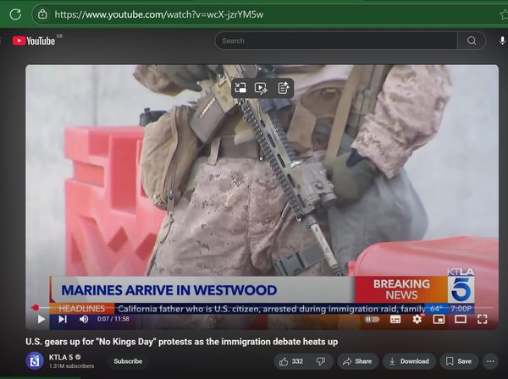Open the KTLA 5 channel name link
Image resolution: width=508 pixels, height=379 pixels.
point(61,357)
